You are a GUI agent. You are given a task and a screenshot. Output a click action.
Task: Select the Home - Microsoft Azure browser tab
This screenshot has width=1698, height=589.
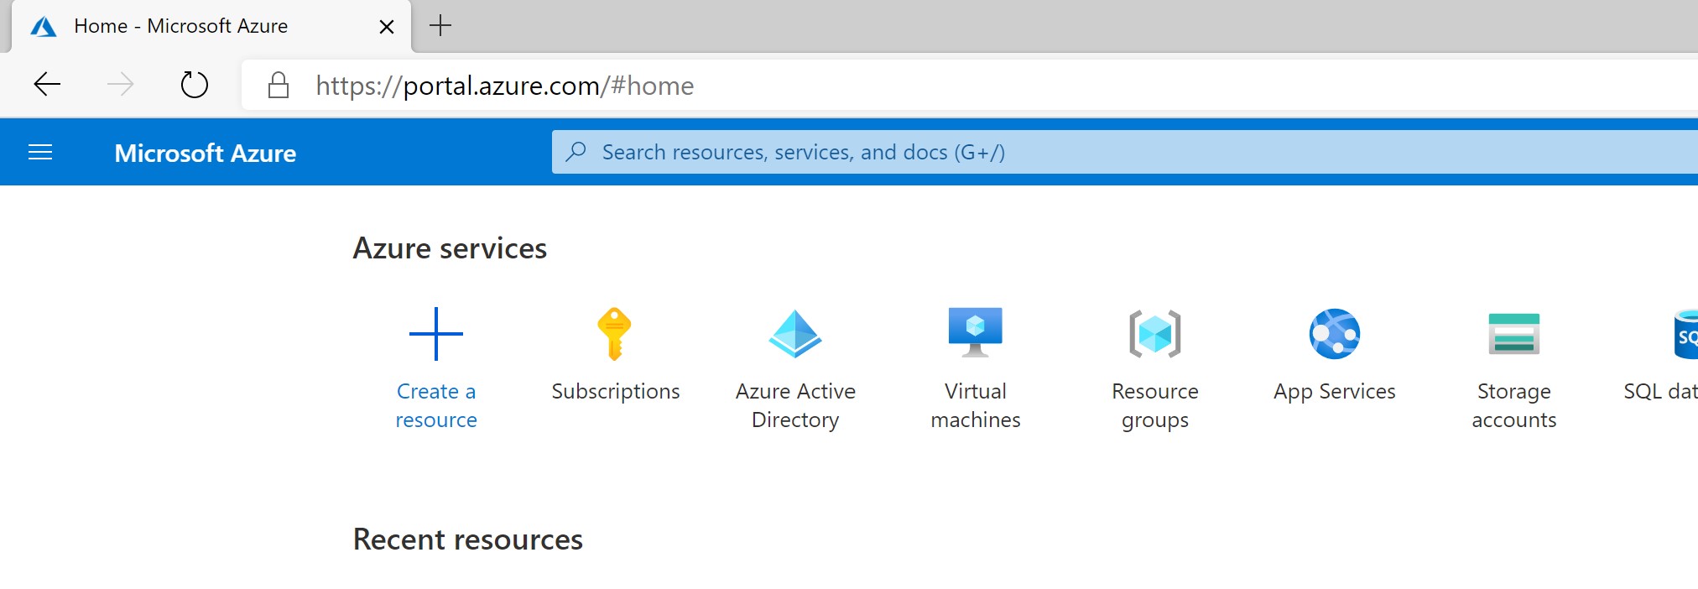tap(211, 26)
